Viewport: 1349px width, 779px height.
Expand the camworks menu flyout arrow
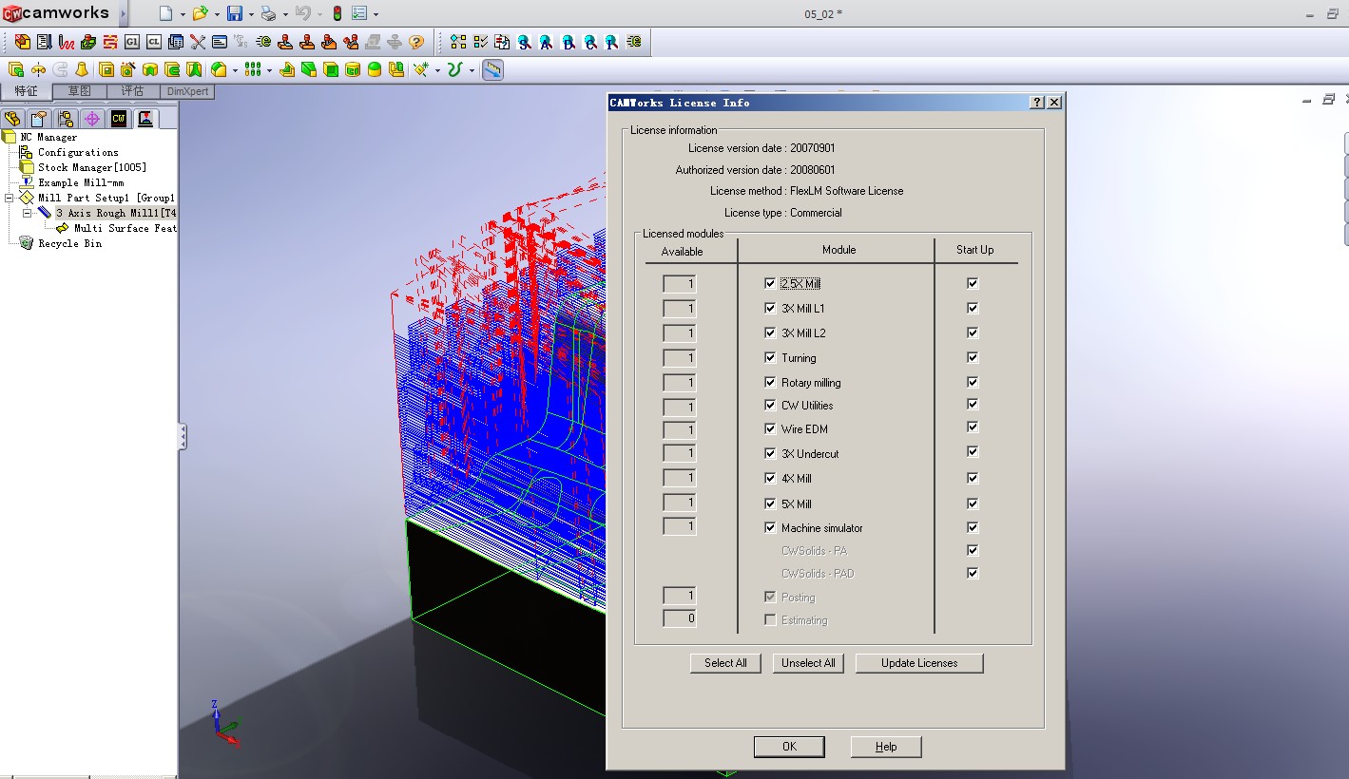click(x=124, y=14)
